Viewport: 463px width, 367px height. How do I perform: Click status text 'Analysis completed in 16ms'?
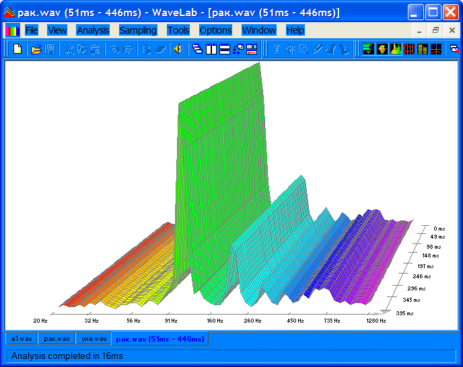[67, 356]
